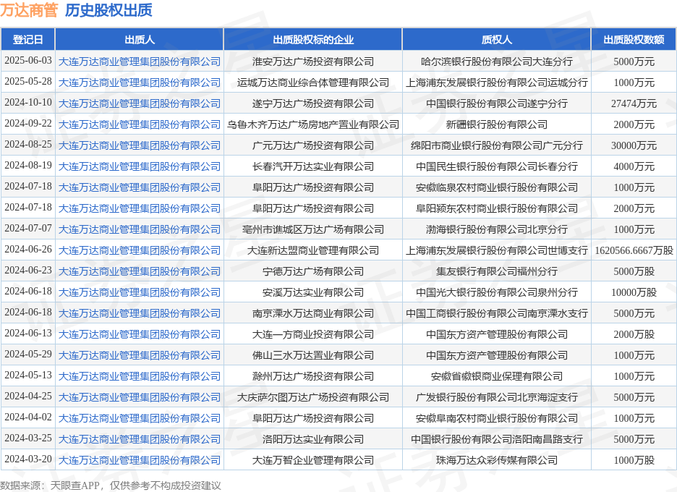Select 乌鲁木齐万达广场房地产置业有限公司 cell
Screen dimensions: 677x492
(313, 124)
